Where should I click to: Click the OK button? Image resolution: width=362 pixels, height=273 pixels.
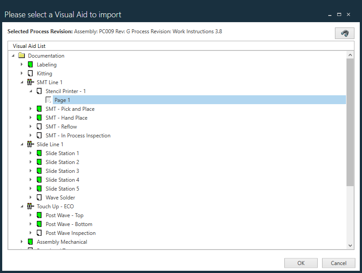click(300, 263)
